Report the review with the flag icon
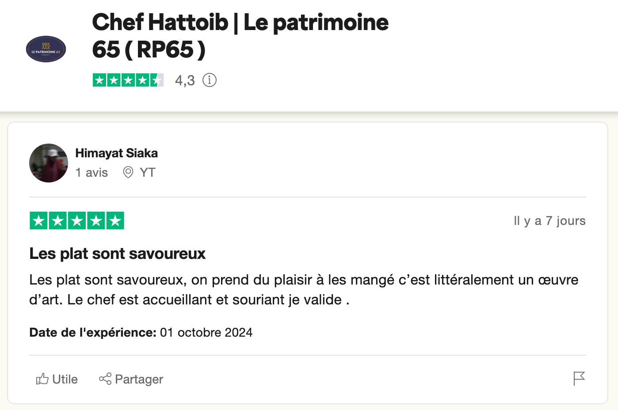618x410 pixels. (x=579, y=378)
